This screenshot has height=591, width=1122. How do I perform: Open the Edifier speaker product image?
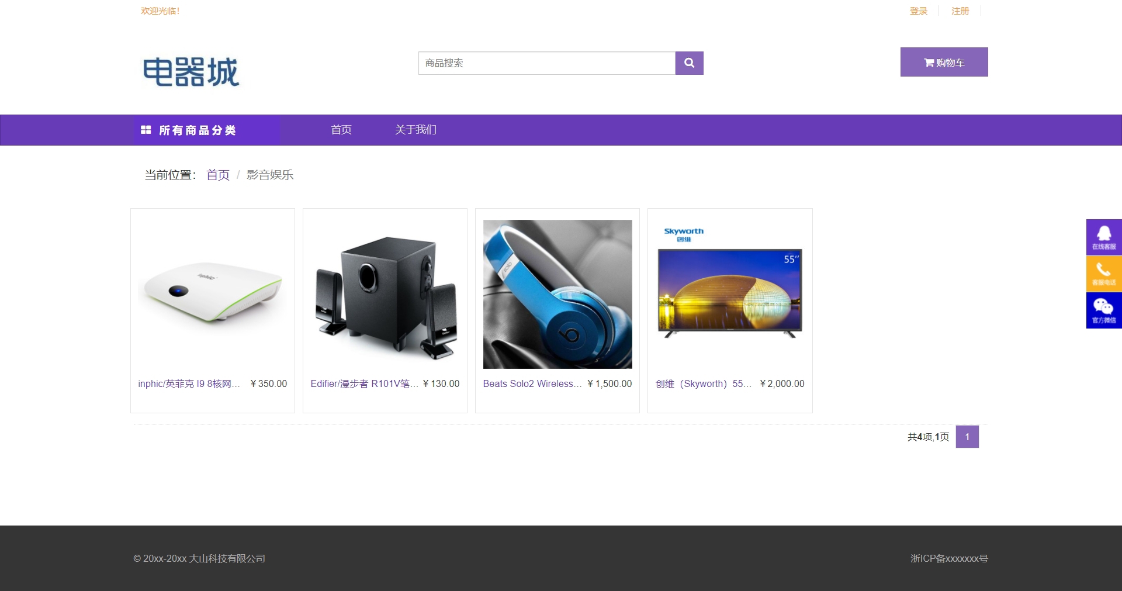(385, 294)
